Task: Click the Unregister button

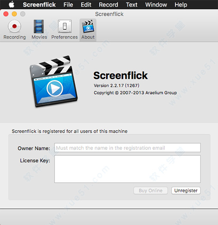Action: tap(186, 190)
